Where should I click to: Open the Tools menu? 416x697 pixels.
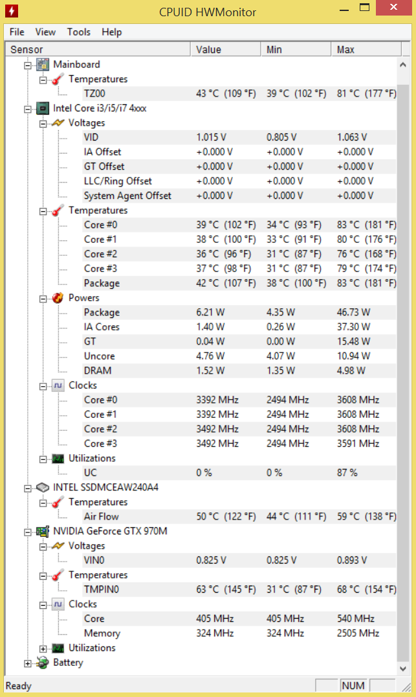78,32
